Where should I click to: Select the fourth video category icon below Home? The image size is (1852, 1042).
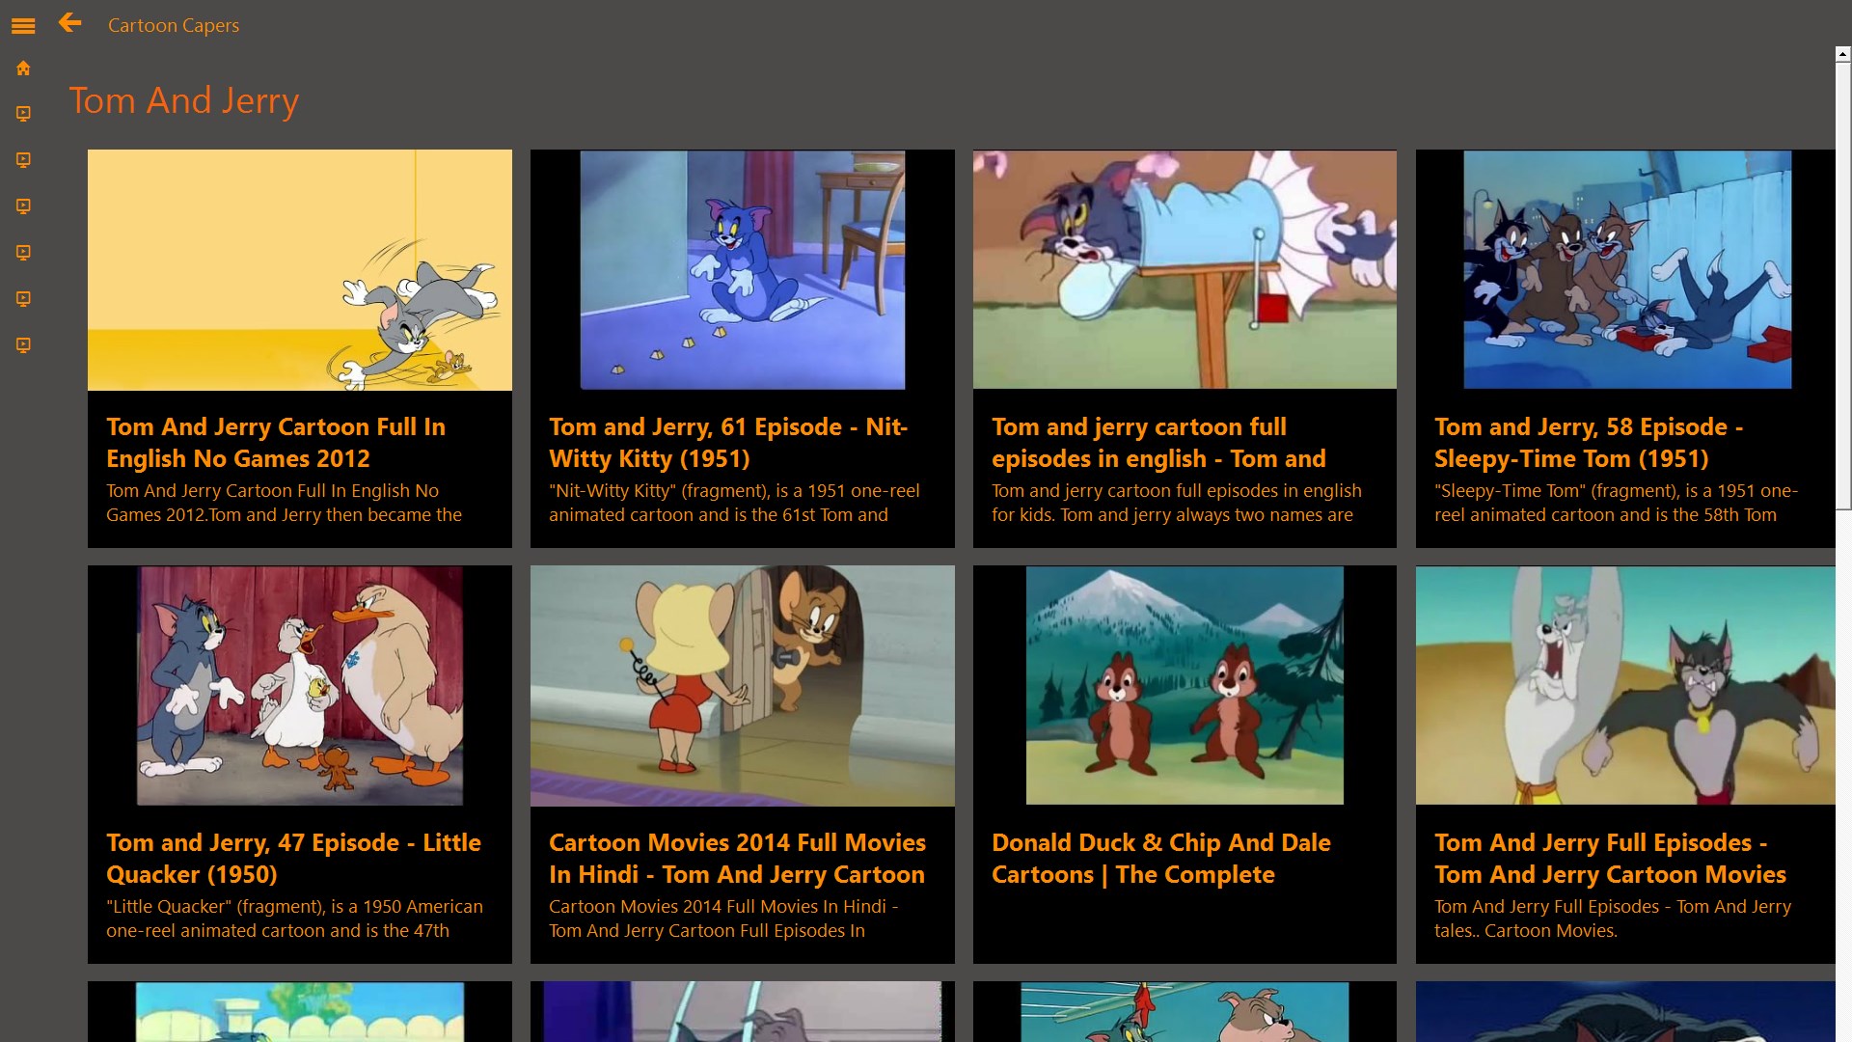23,253
